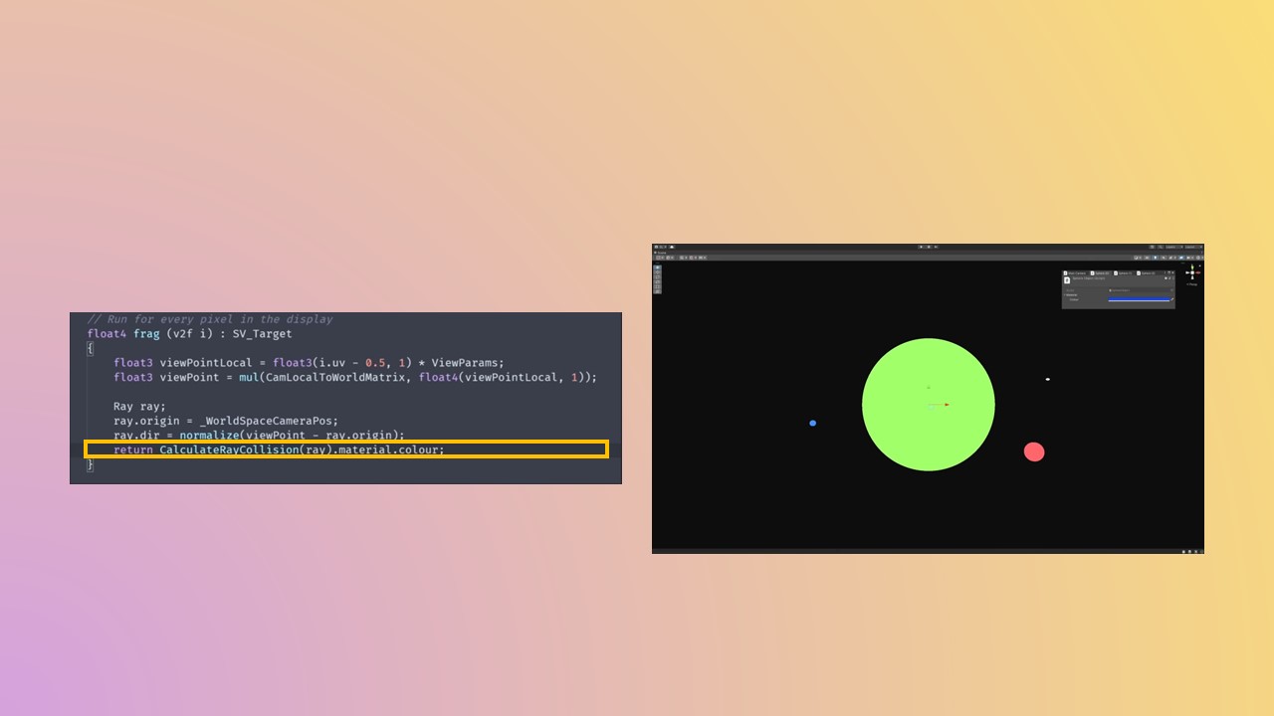
Task: Open the Sphere (1) inspector tab
Action: pos(1123,273)
